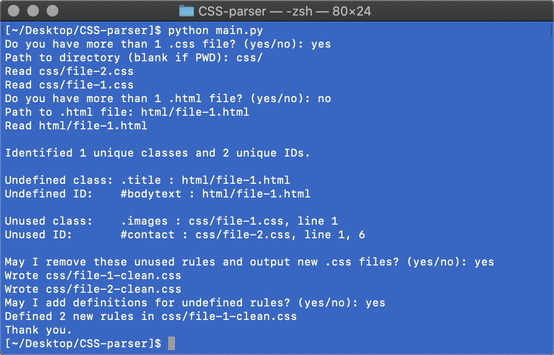Viewport: 554px width, 355px height.
Task: Click the 'Defined 2 new rules' output line
Action: pos(151,317)
